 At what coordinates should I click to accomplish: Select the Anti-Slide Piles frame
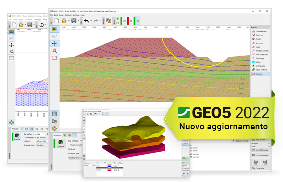click(x=260, y=54)
